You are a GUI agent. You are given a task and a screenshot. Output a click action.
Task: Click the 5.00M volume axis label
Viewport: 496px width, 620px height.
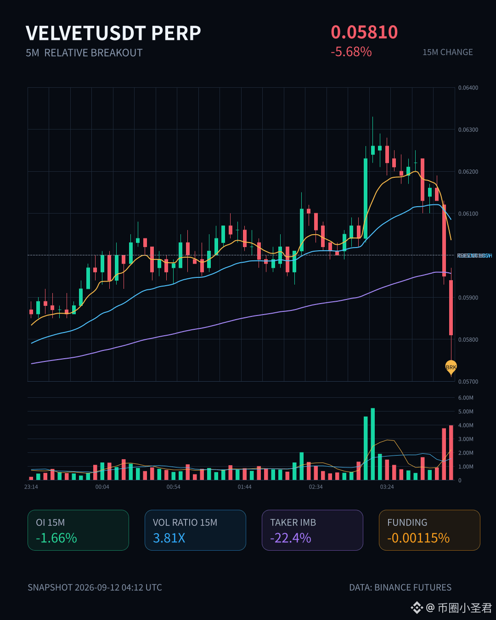coord(466,411)
